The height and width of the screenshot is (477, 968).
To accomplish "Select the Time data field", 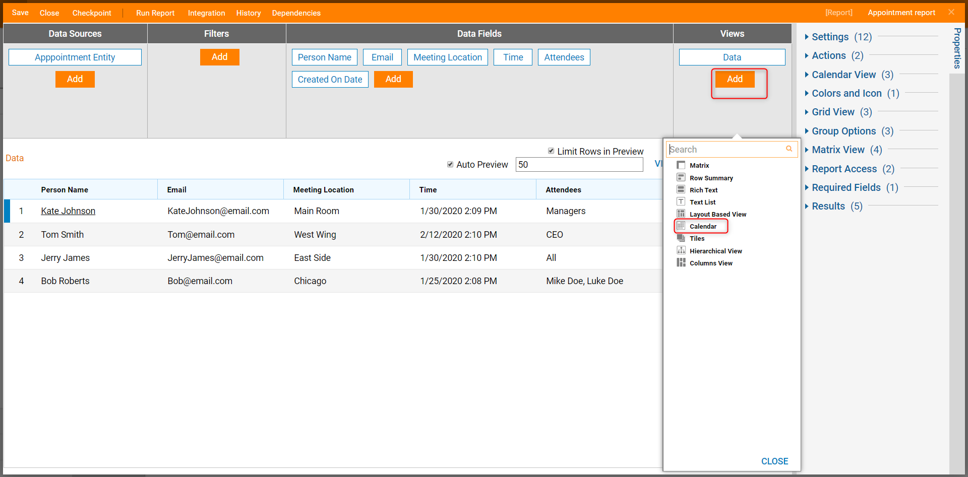I will coord(513,57).
